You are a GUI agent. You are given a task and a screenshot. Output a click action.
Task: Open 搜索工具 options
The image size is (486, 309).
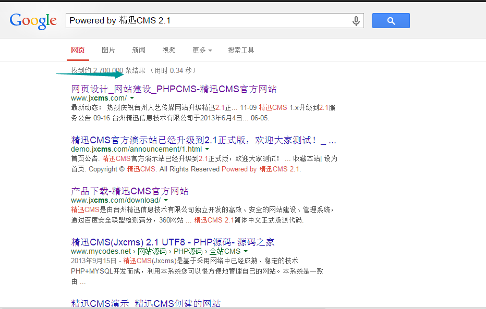coord(241,50)
